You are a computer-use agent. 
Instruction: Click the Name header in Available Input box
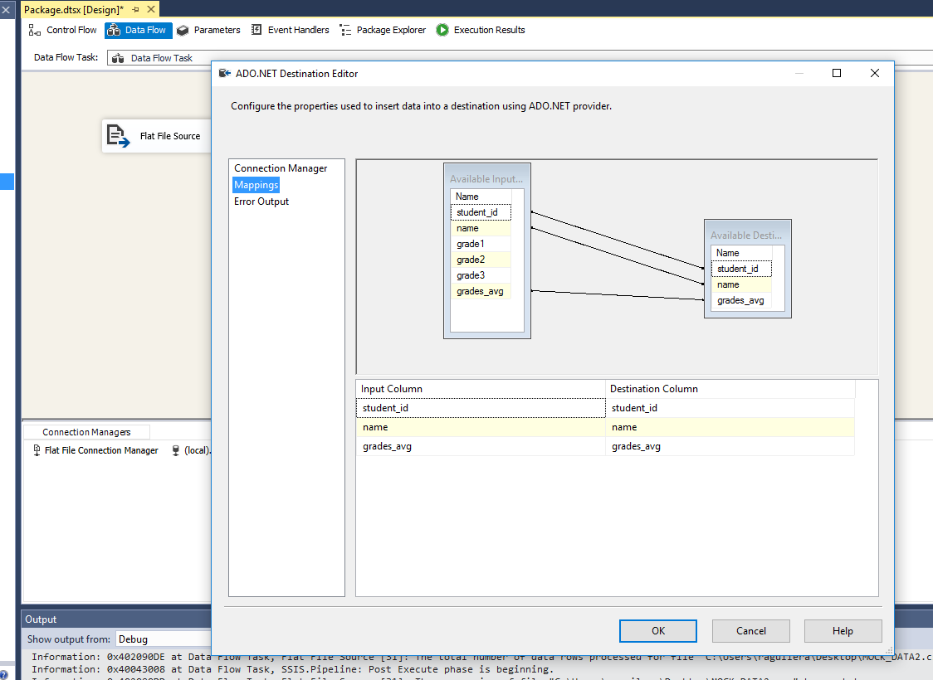click(481, 197)
